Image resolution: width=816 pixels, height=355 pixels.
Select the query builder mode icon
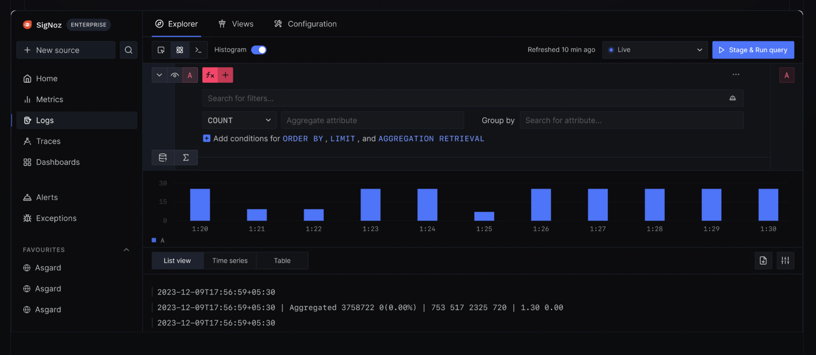180,50
